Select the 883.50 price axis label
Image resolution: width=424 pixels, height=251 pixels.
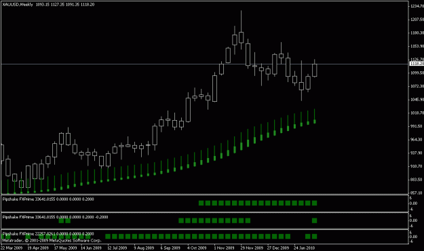tap(416, 180)
